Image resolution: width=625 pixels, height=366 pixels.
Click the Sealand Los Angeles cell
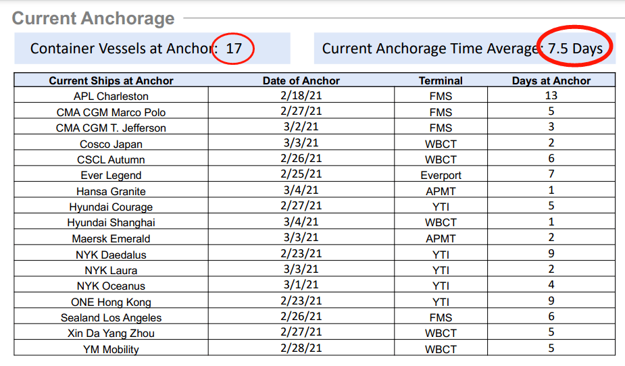pos(111,317)
